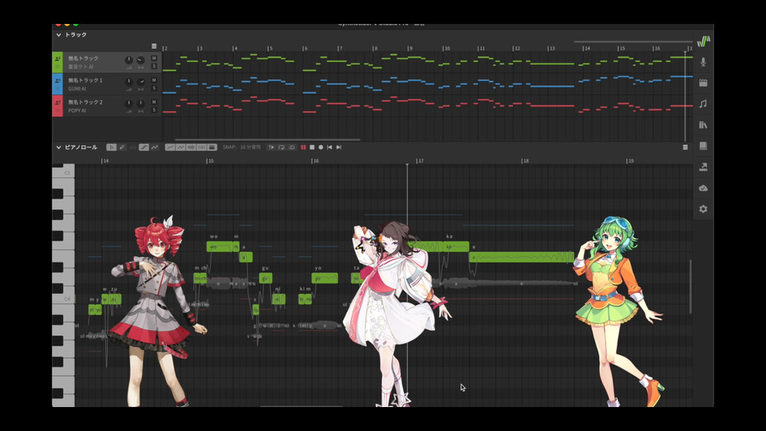The height and width of the screenshot is (431, 766).
Task: Select the 'yo' note in piano roll
Action: [x=325, y=278]
